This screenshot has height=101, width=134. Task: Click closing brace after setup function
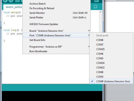[4, 23]
